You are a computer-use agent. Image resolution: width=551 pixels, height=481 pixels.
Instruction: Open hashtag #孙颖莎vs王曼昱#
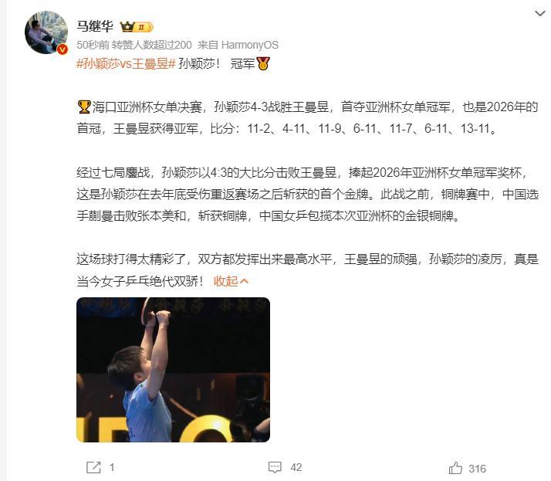(126, 63)
